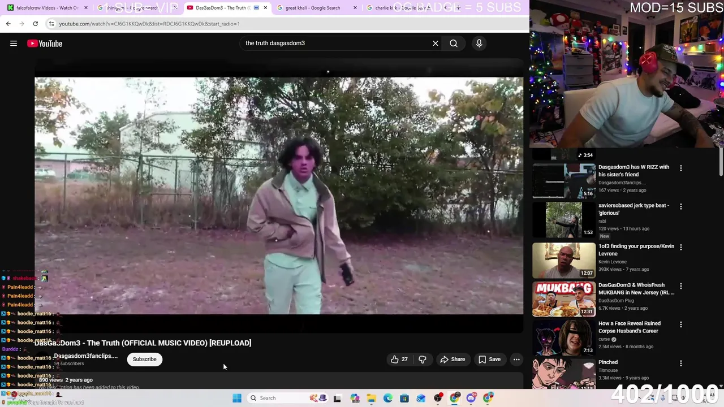Screen dimensions: 724x407
Task: Close the DasGasDom3 The Truth tab
Action: coord(265,8)
